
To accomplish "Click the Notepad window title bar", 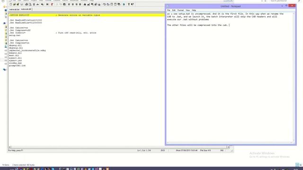I will [x=231, y=6].
